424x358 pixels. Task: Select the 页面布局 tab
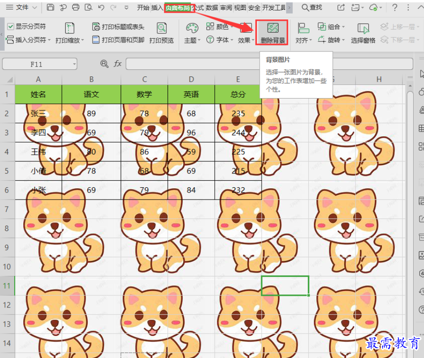click(x=178, y=8)
